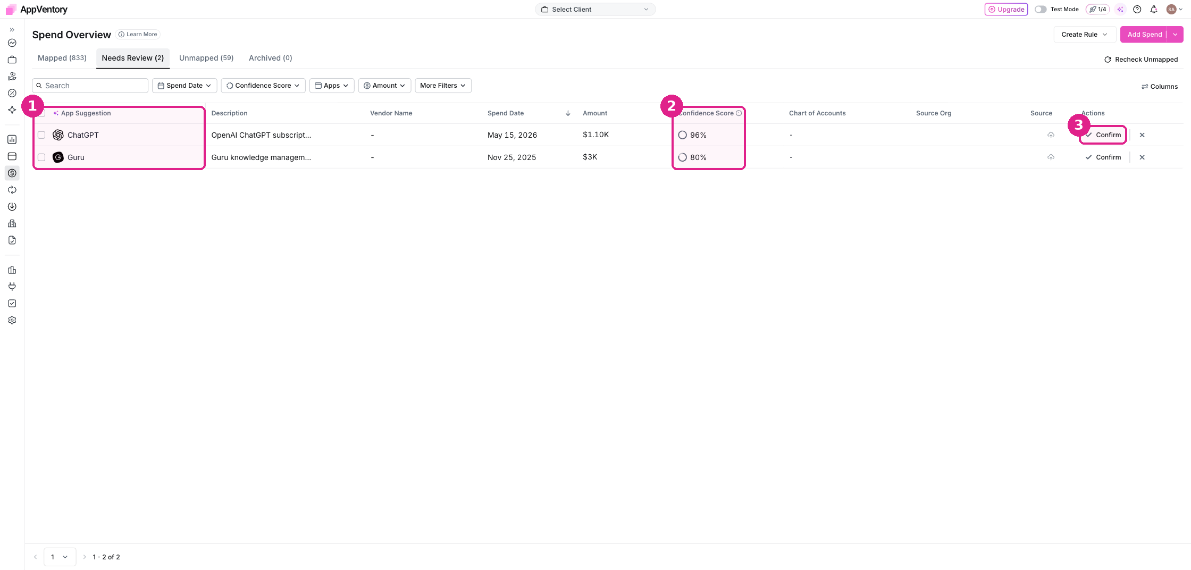Open the More Filters dropdown
This screenshot has height=570, width=1191.
(443, 86)
